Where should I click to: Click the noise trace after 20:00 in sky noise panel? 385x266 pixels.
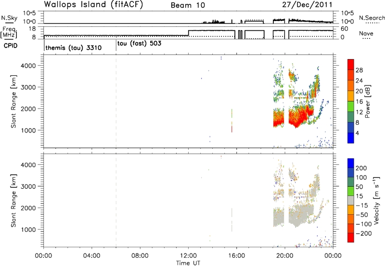(x=310, y=21)
